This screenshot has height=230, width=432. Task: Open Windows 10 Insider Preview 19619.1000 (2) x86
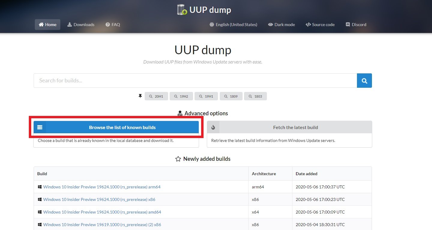pyautogui.click(x=102, y=225)
